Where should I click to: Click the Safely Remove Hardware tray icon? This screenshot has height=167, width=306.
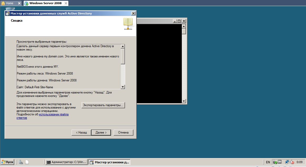(x=275, y=162)
